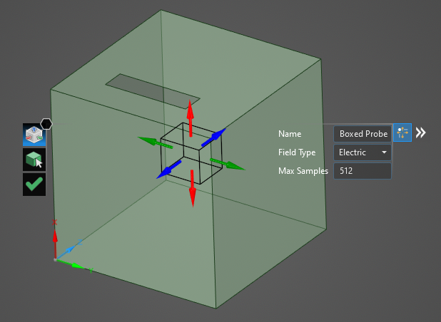Click the Max Samples input field
Image resolution: width=441 pixels, height=322 pixels.
click(363, 171)
